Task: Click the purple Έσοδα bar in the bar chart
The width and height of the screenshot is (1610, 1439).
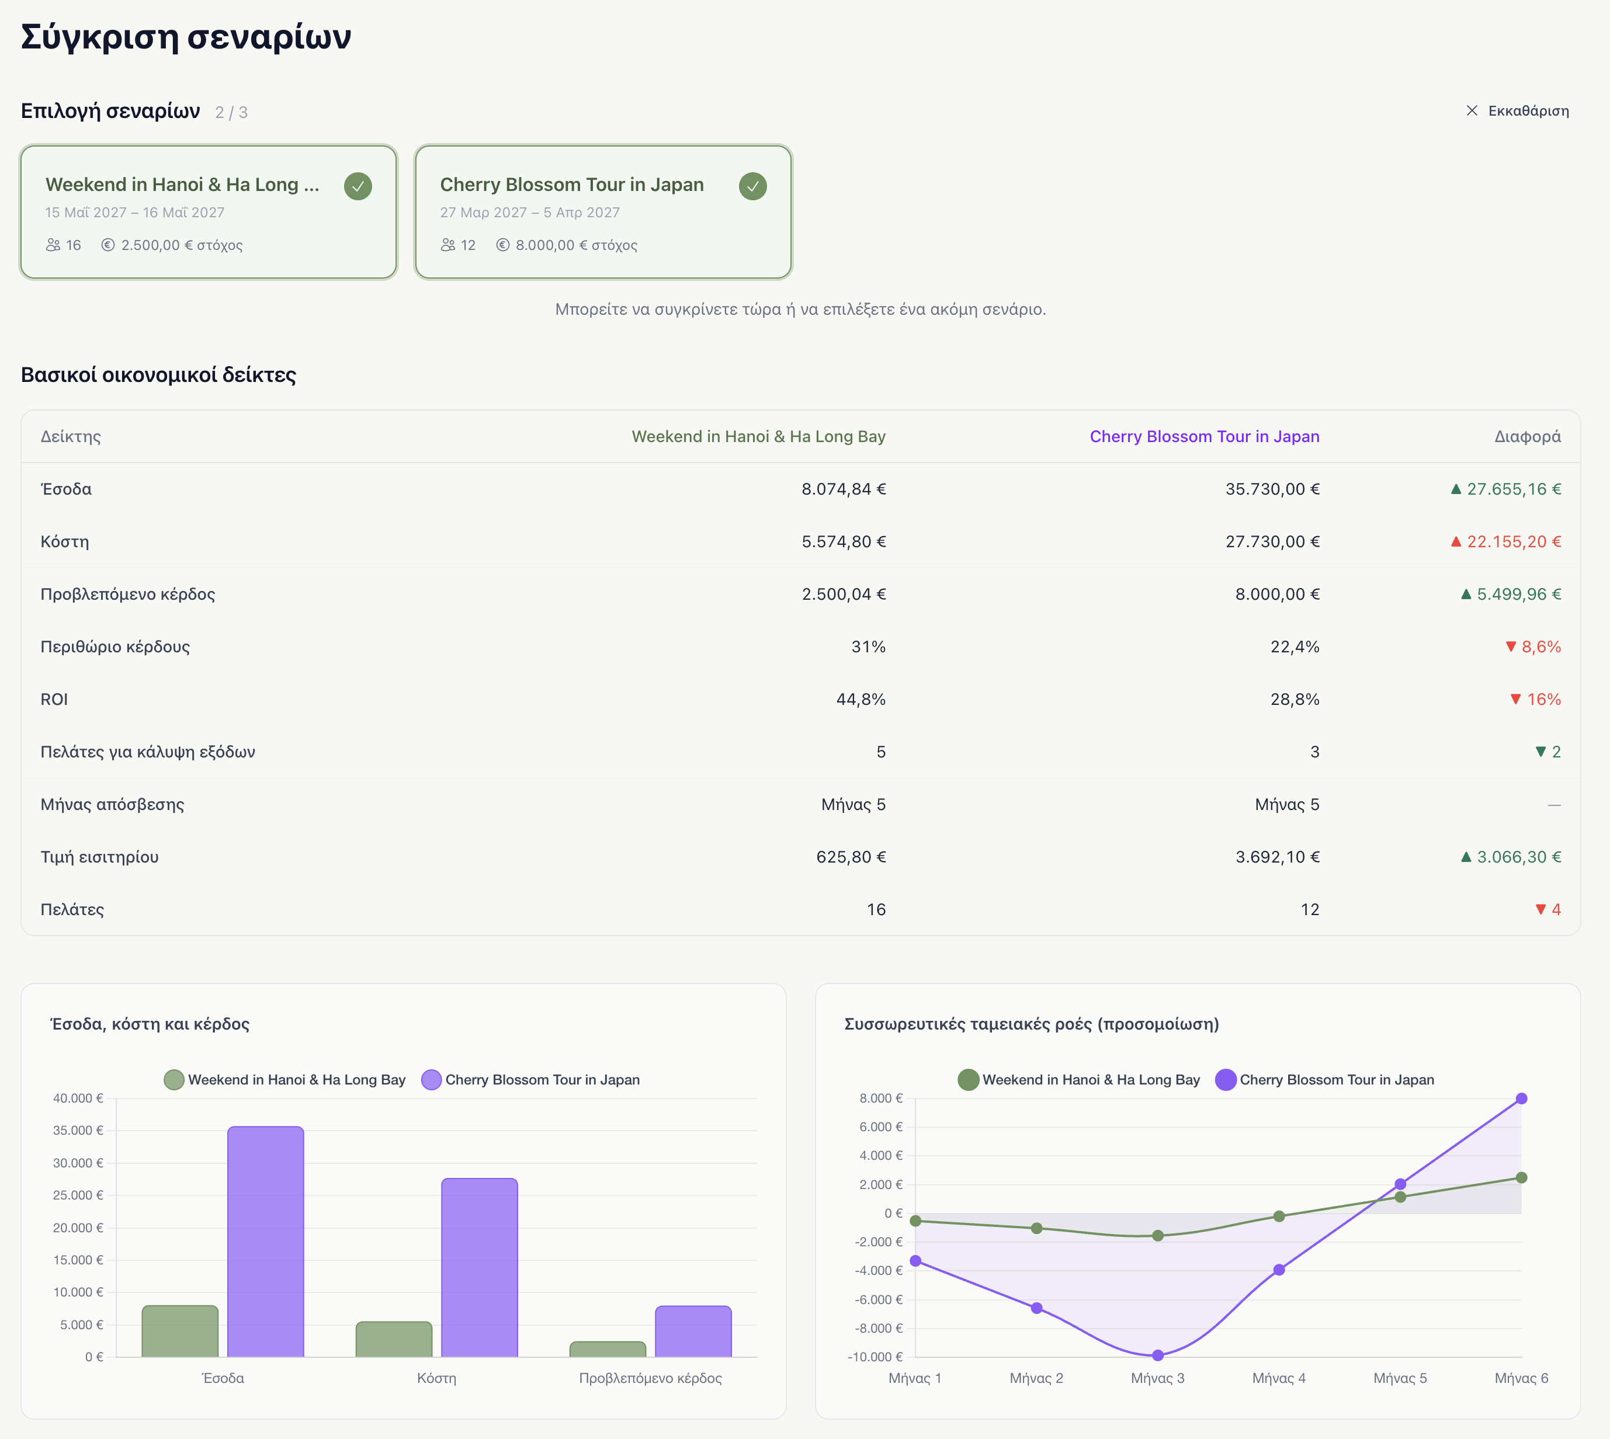Action: (x=266, y=1242)
